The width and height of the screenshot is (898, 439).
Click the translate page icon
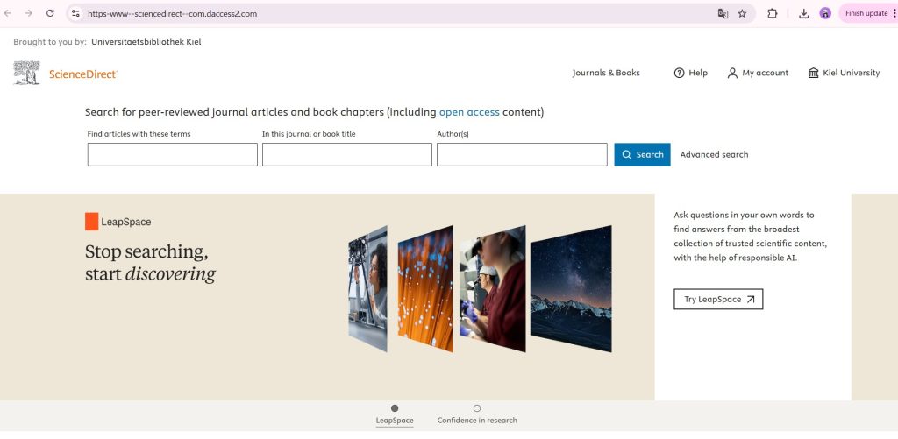click(723, 13)
